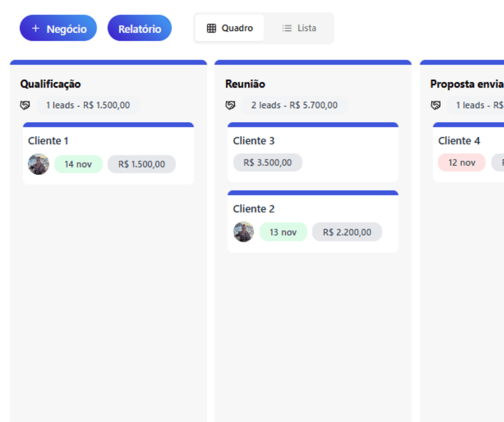Click the avatar photo on Cliente 2 card
The height and width of the screenshot is (422, 504).
click(x=244, y=232)
